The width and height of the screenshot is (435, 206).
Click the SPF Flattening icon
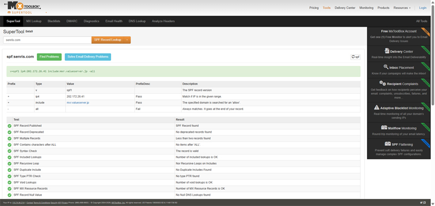[x=388, y=144]
